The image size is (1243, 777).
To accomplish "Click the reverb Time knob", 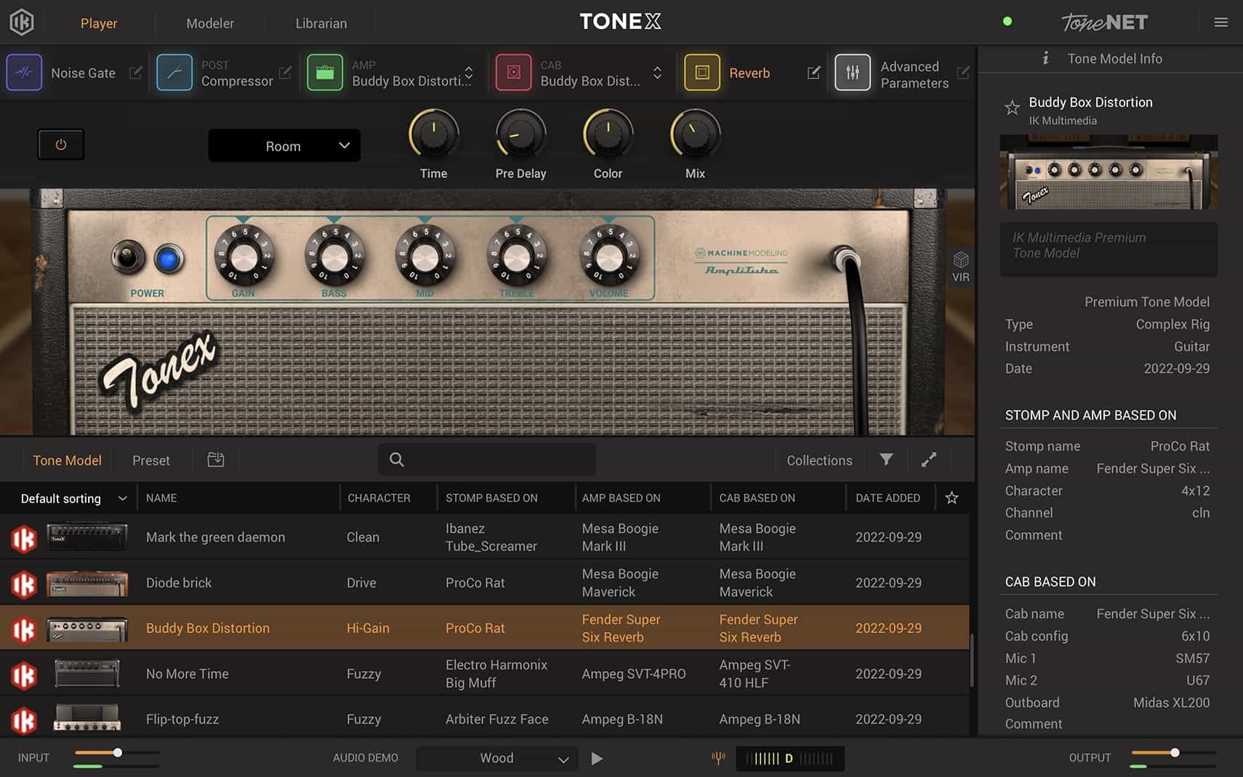I will [x=434, y=135].
